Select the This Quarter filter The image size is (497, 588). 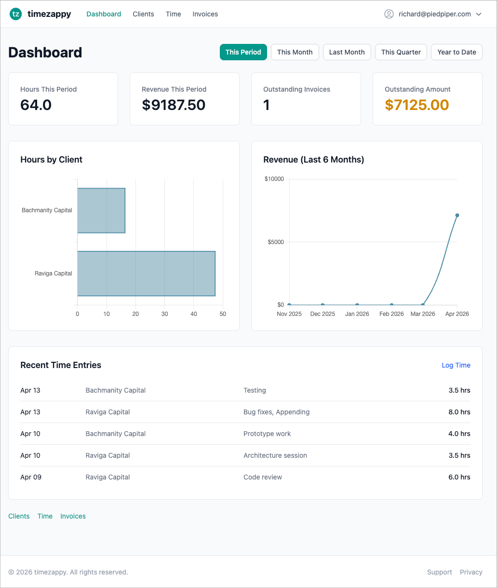pos(401,52)
